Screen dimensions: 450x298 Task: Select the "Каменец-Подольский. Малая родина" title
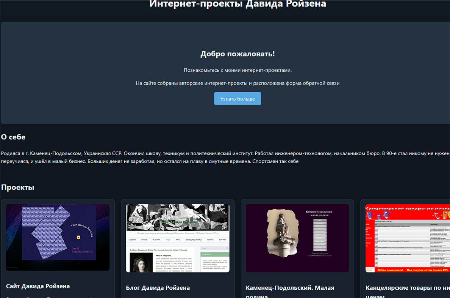(x=290, y=292)
